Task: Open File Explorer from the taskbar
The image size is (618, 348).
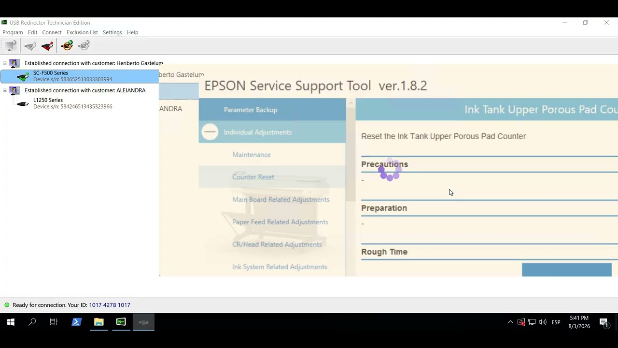Action: 98,322
